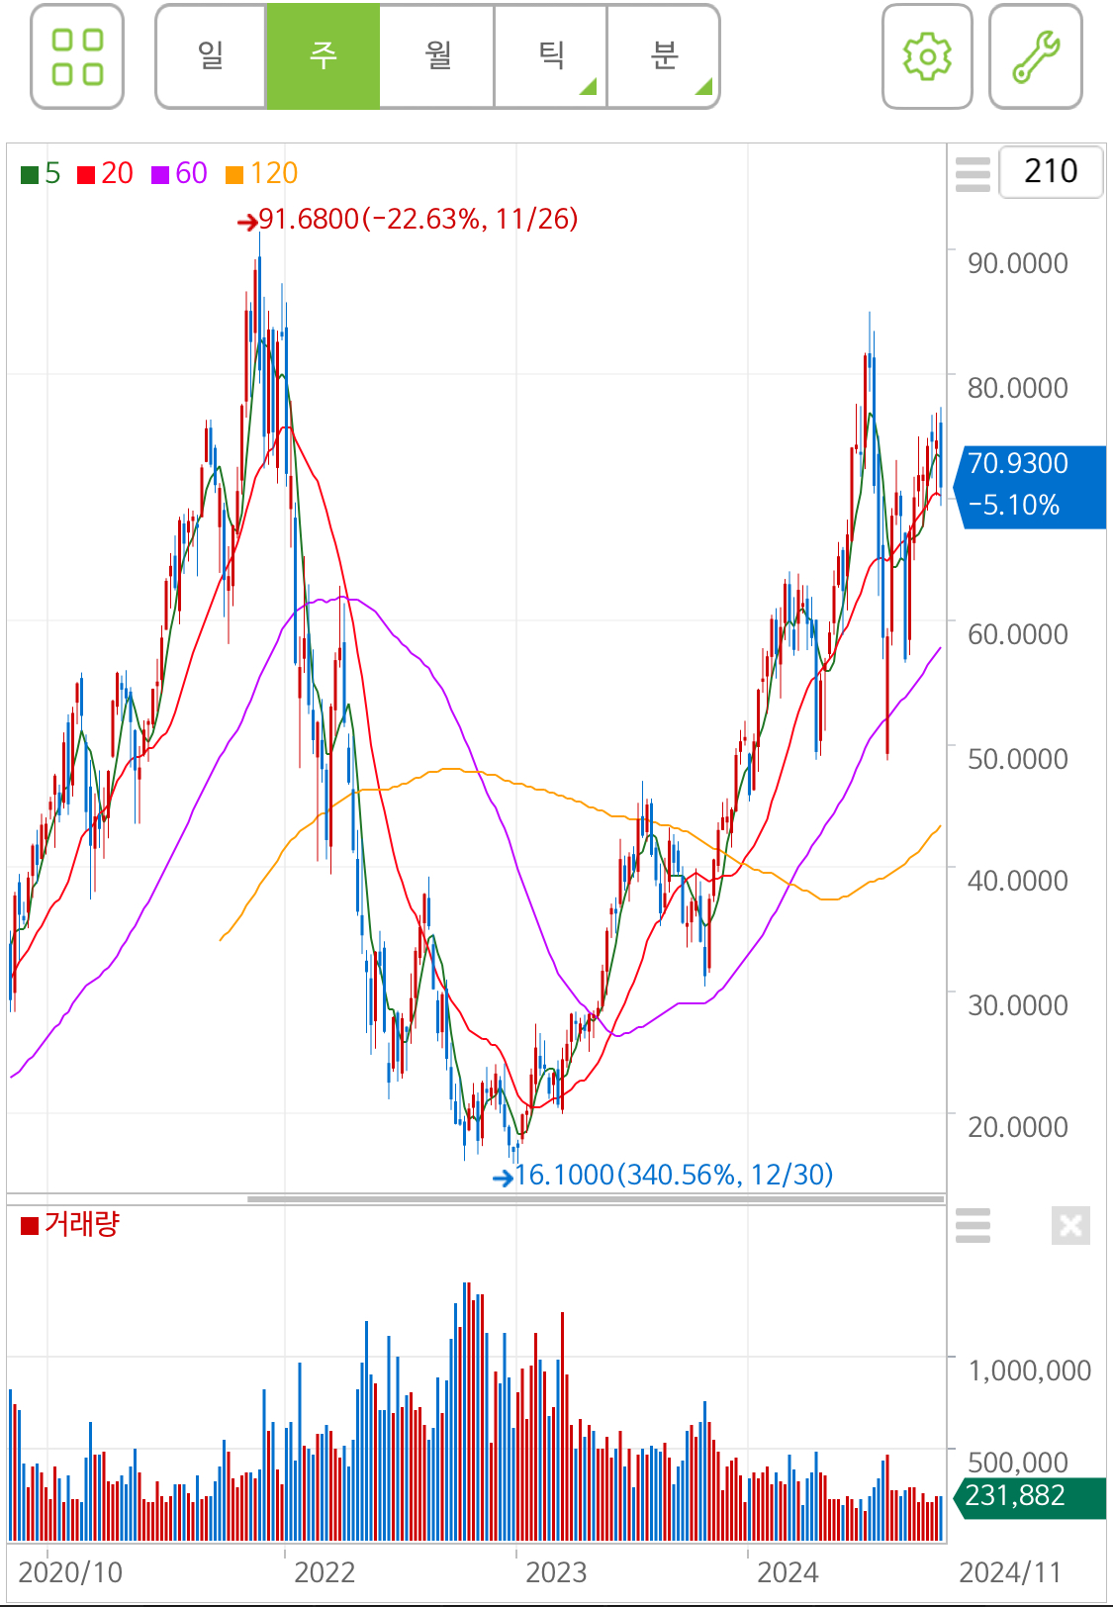Click green 5-period moving average swatch

tap(30, 175)
